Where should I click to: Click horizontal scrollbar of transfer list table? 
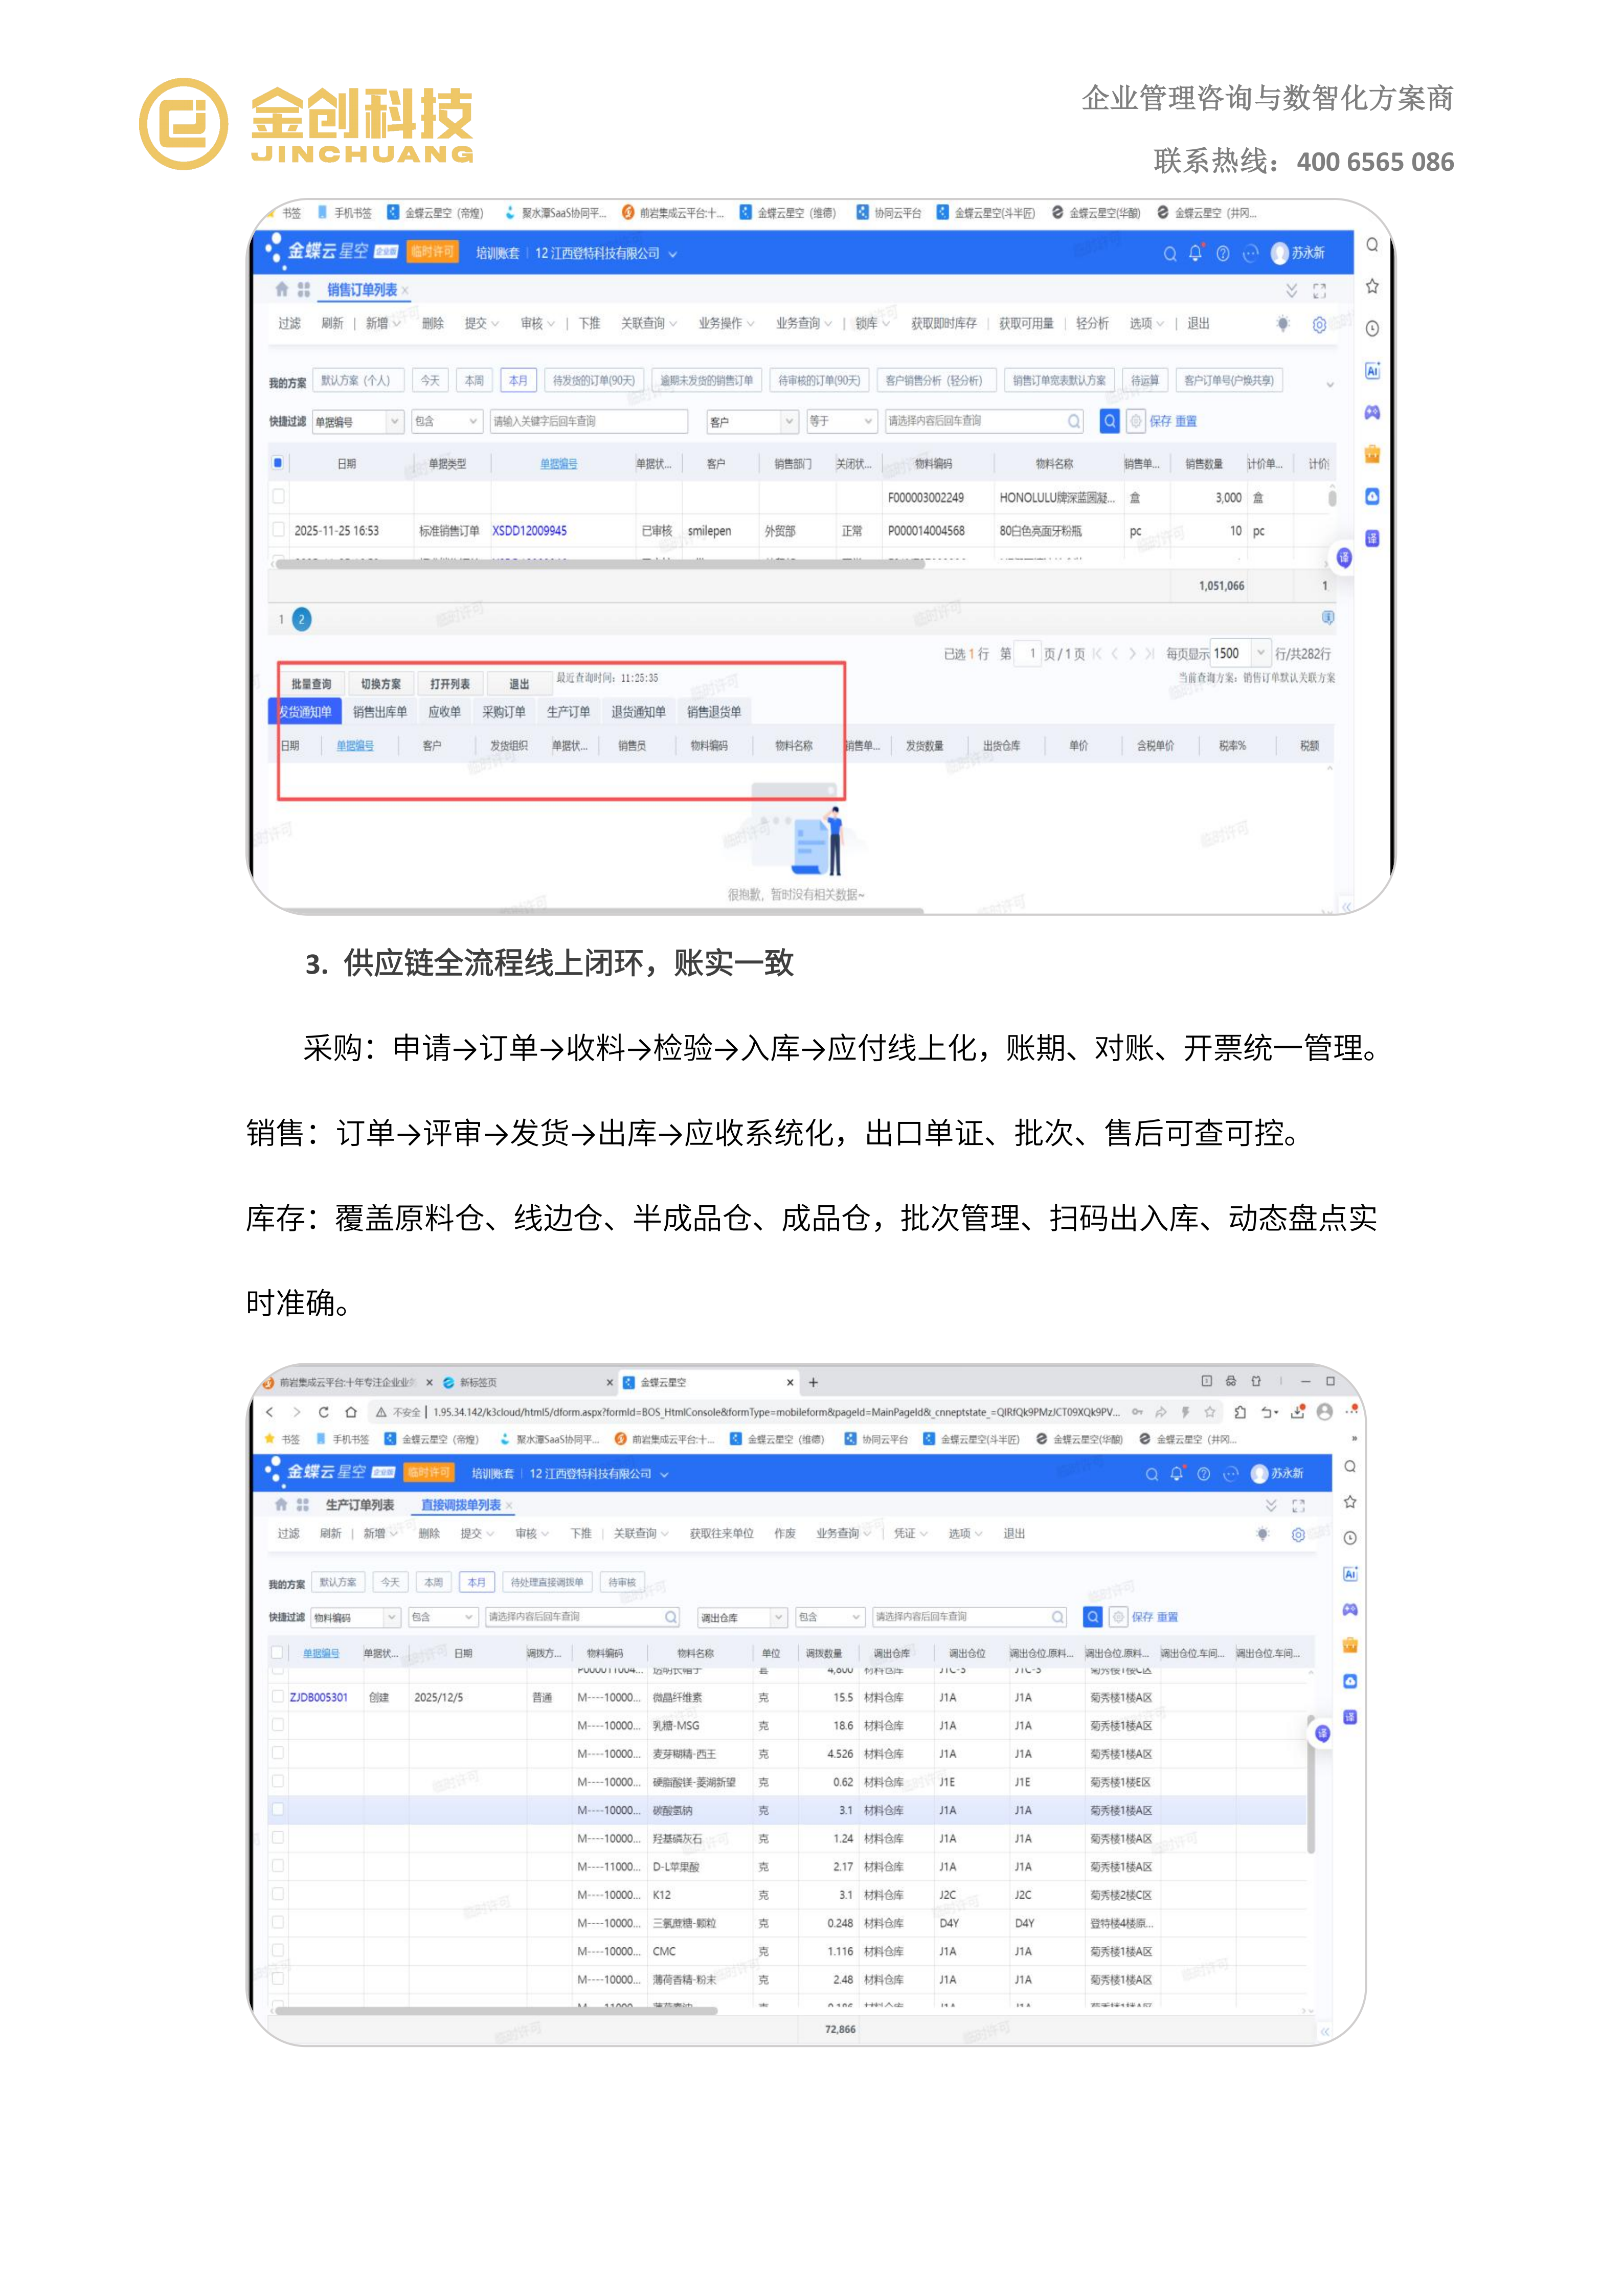tap(496, 2011)
